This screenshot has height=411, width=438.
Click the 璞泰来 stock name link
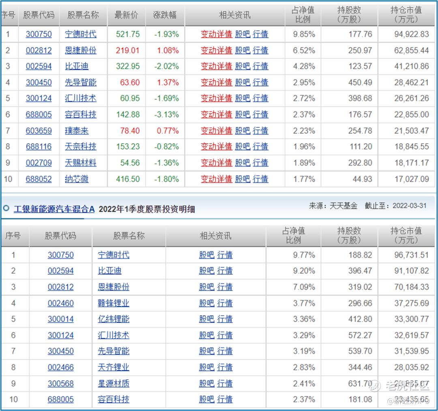tap(77, 131)
